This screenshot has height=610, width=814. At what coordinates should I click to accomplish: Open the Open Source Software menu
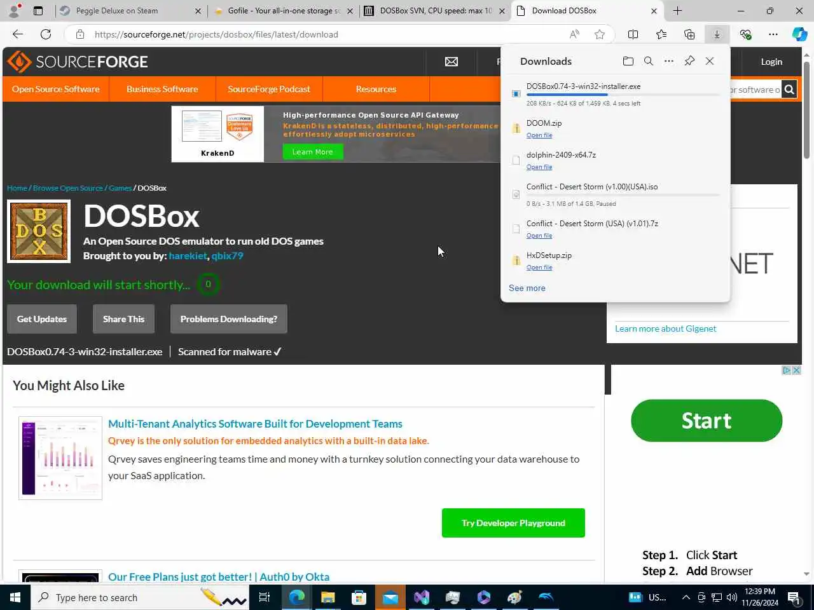(x=56, y=89)
